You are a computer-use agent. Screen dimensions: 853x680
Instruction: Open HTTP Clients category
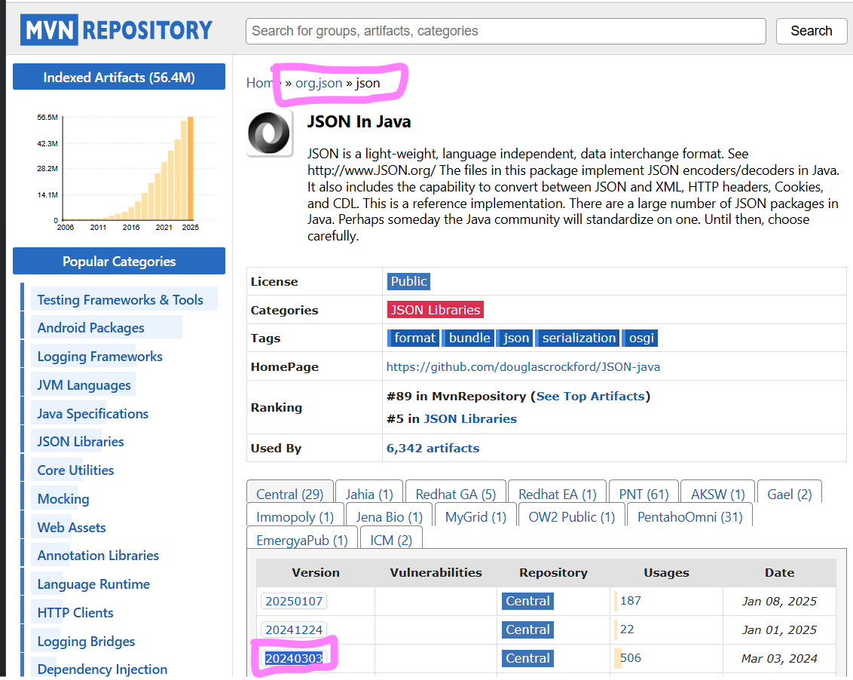75,612
